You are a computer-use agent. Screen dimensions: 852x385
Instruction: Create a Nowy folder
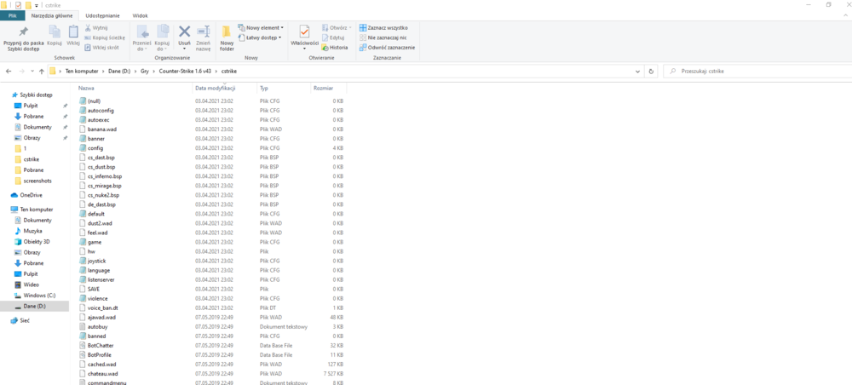pos(227,38)
